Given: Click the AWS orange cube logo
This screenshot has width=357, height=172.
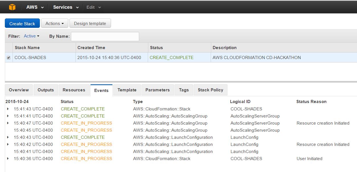Looking at the screenshot, I should (x=12, y=7).
